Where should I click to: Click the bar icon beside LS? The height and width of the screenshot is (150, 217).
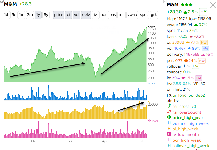click(x=175, y=96)
